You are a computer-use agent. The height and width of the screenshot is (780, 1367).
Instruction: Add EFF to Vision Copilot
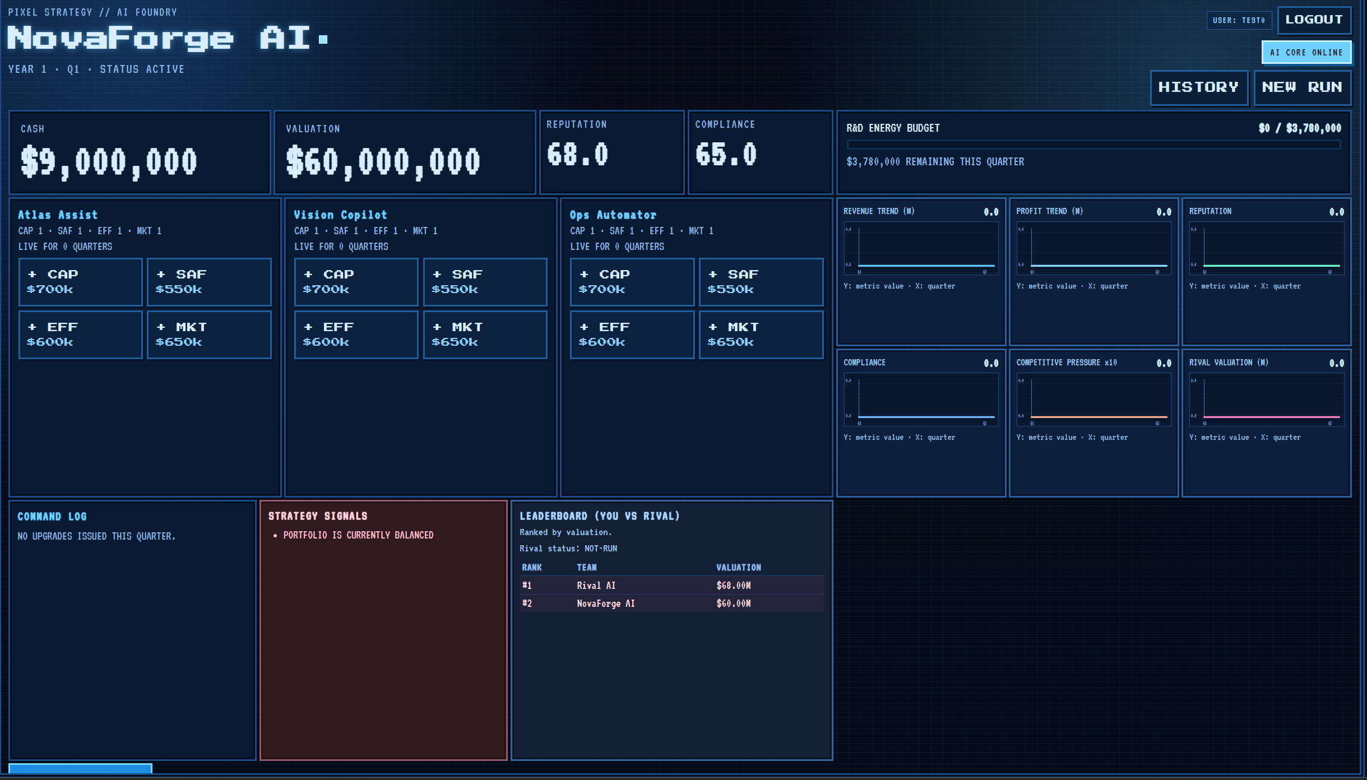356,335
